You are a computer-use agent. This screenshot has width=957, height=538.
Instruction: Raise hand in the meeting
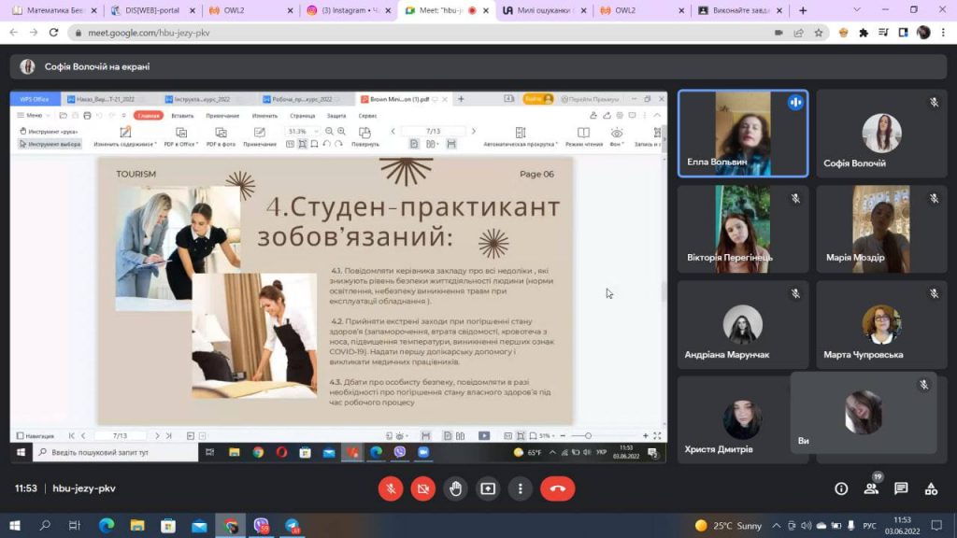[455, 488]
